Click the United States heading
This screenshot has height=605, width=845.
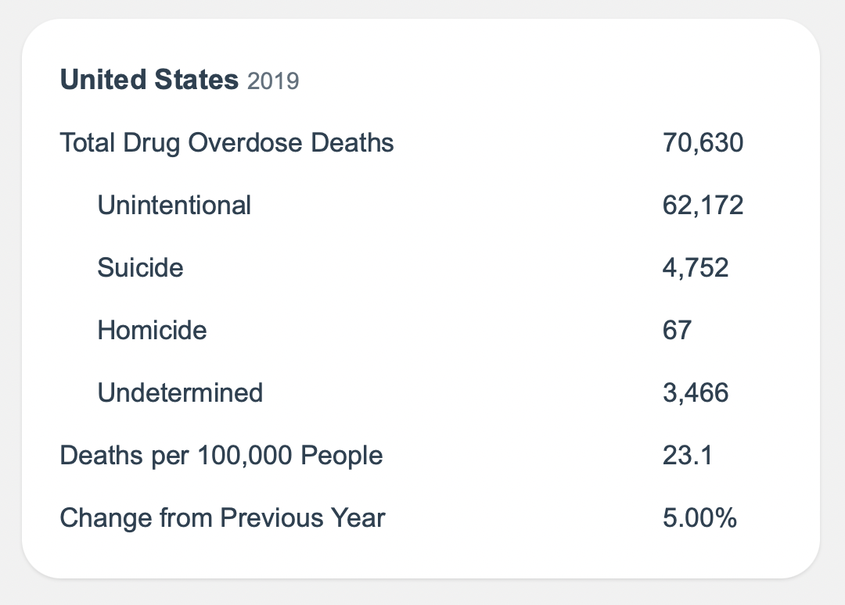149,80
